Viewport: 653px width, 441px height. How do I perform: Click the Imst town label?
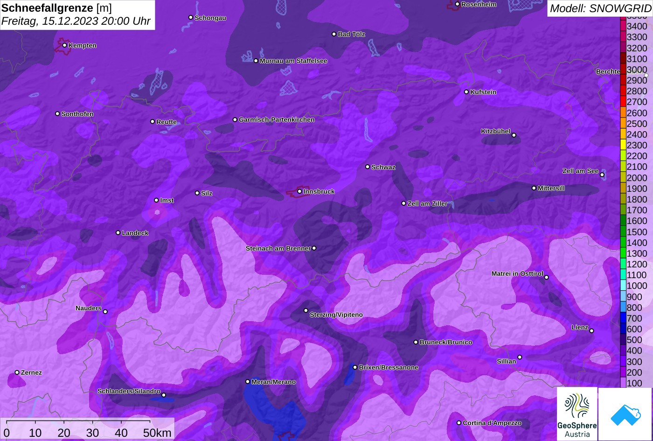167,200
